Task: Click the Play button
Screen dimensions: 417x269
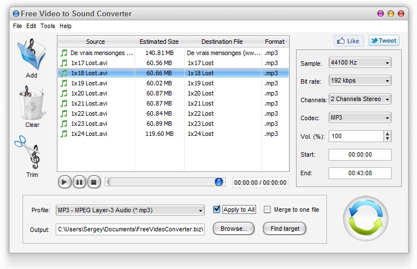Action: point(64,183)
